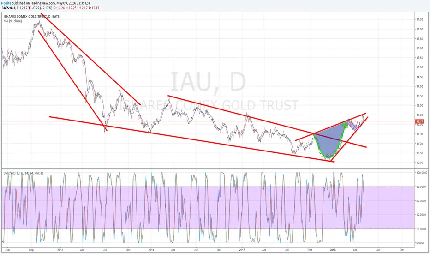Click the 2013 label on time axis
This screenshot has height=254, width=430.
(x=60, y=250)
